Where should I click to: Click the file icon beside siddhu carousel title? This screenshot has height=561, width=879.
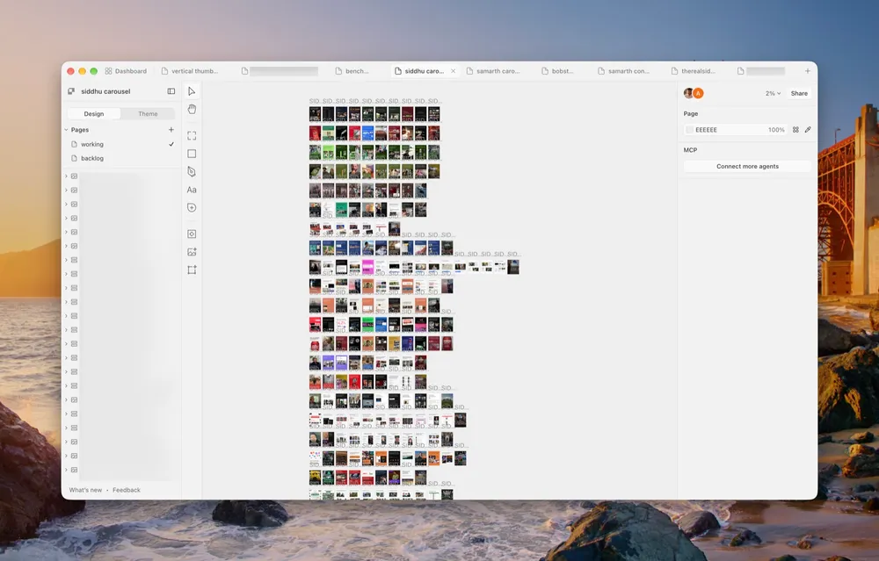point(71,91)
